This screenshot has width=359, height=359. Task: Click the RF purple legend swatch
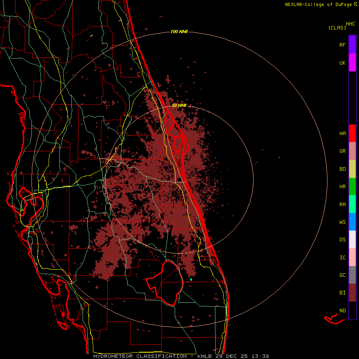coord(352,45)
